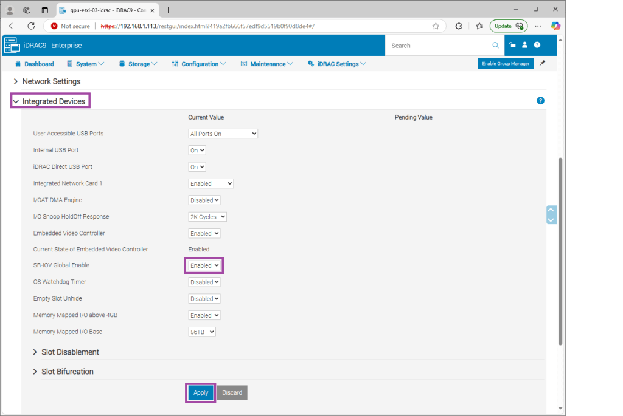
Task: Click the search magnifier icon in header
Action: 495,46
